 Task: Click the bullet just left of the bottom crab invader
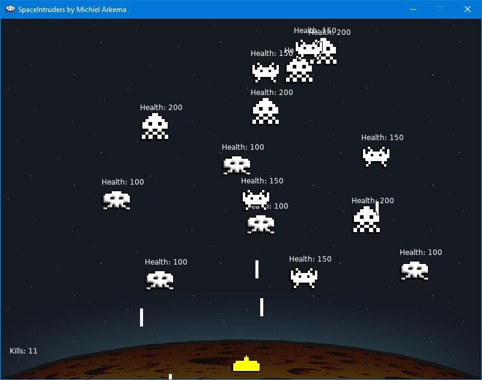(257, 269)
